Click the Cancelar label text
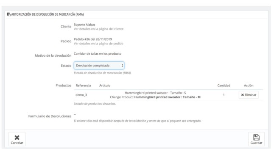The width and height of the screenshot is (274, 155). pos(17,143)
